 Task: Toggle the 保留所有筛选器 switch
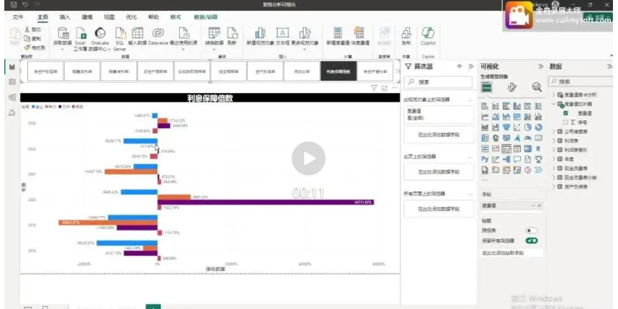coord(531,241)
